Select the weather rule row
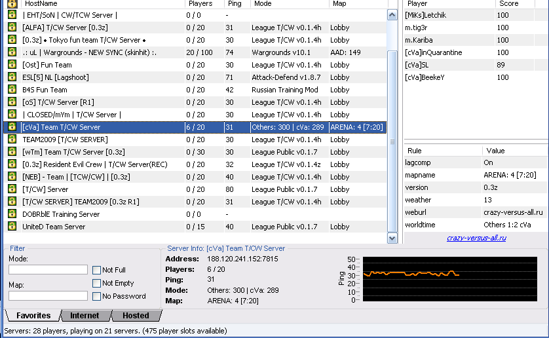The width and height of the screenshot is (549, 338). click(475, 200)
